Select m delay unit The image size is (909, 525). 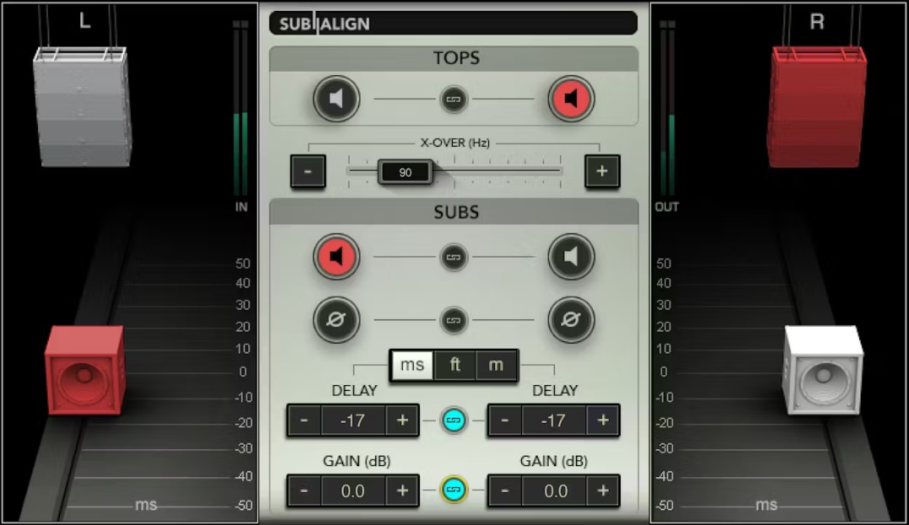click(x=496, y=365)
